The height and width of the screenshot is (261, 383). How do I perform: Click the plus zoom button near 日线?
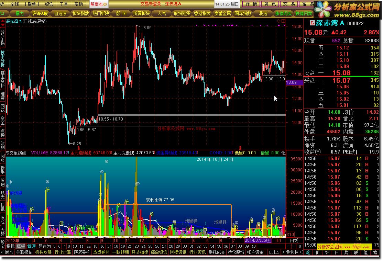(x=289, y=246)
